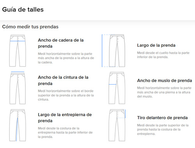Viewport: 195px width, 148px height.
Task: Click the inseam length pants diagram
Action: (x=18, y=125)
